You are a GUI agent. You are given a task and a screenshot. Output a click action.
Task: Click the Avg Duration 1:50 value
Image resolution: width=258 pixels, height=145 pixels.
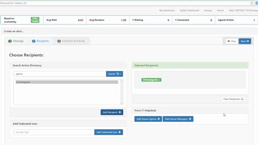(124, 20)
